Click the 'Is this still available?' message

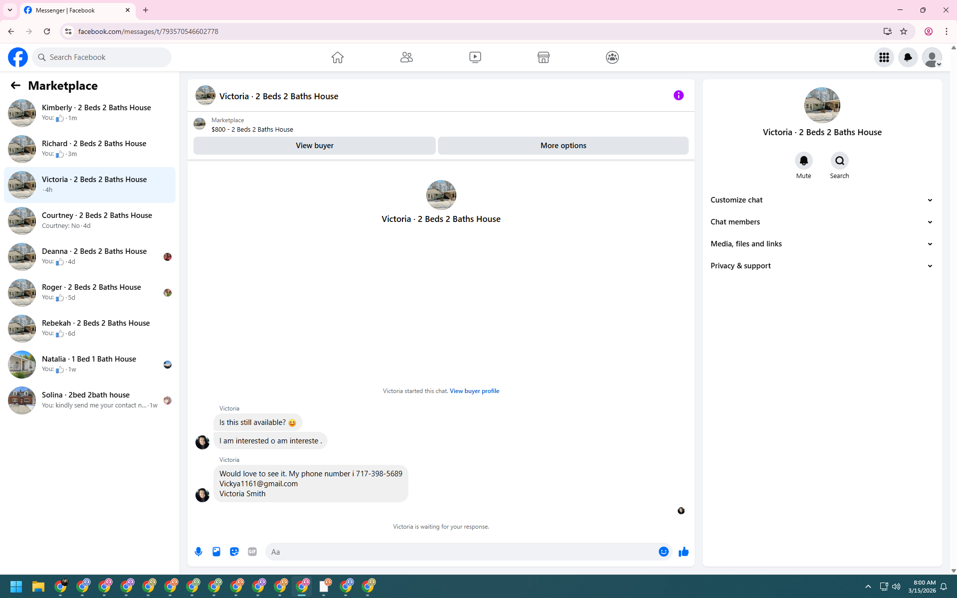click(258, 422)
